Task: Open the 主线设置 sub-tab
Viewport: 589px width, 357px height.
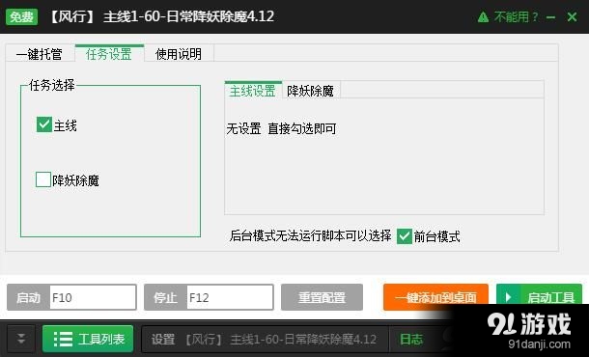Action: (x=253, y=90)
